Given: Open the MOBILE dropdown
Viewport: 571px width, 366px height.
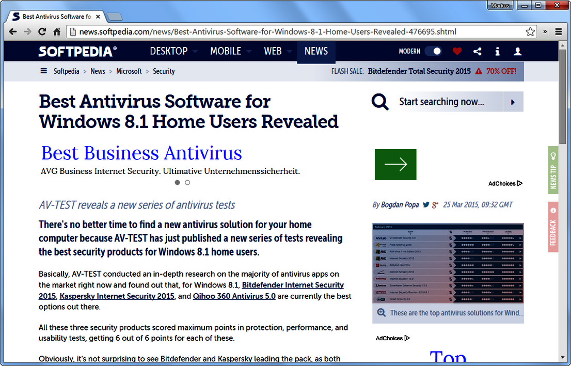Looking at the screenshot, I should (226, 51).
